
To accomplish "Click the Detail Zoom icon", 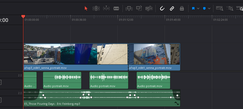I will point(229,8).
